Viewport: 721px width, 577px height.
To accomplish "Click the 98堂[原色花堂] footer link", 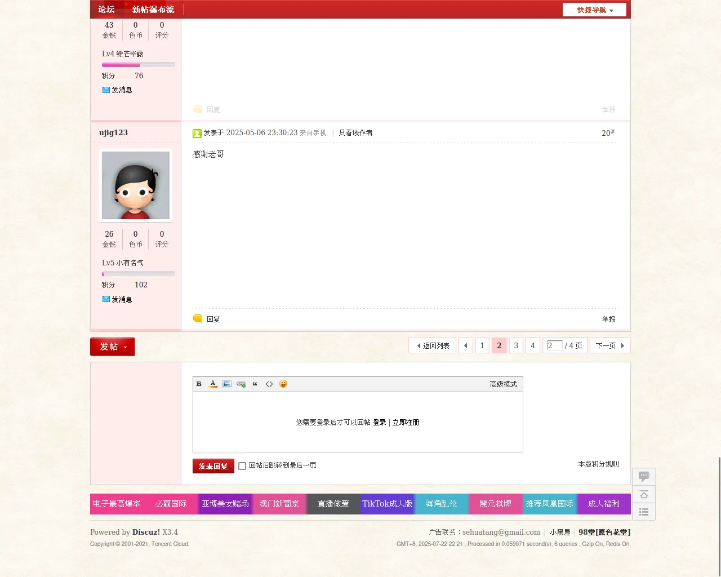I will coord(604,532).
